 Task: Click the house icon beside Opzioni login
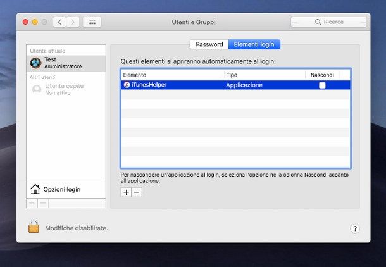pyautogui.click(x=35, y=189)
